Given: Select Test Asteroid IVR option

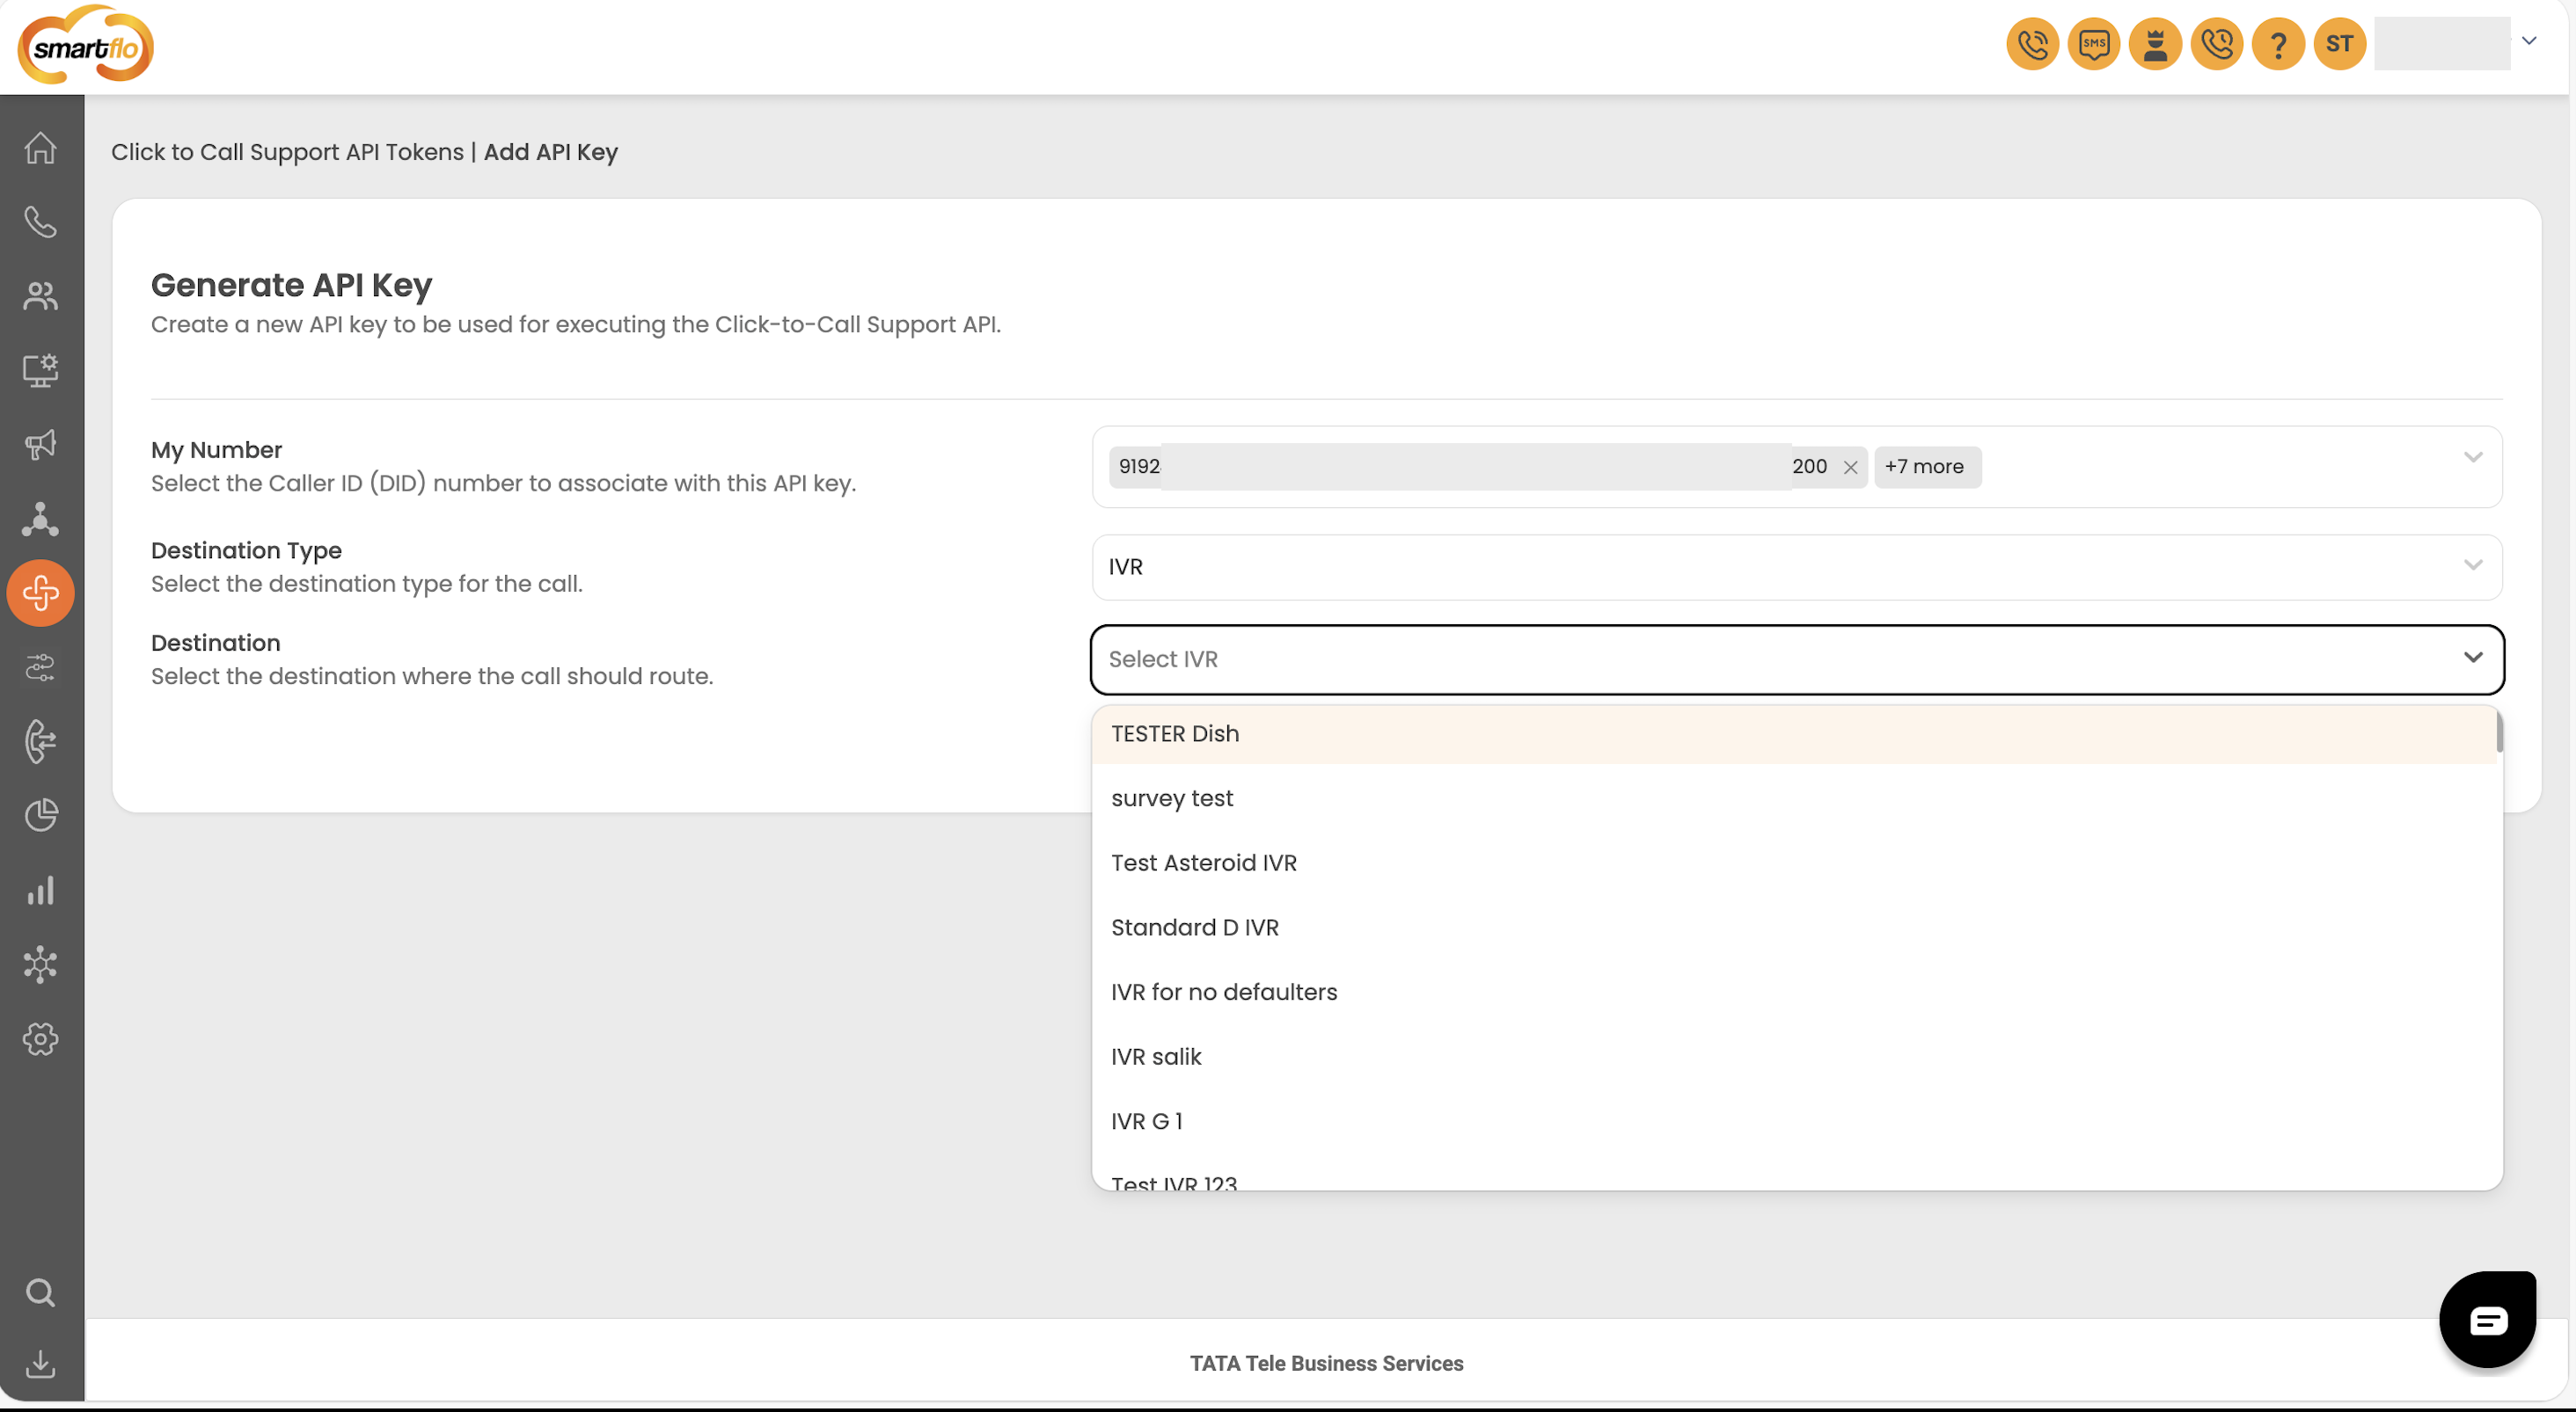Looking at the screenshot, I should (x=1795, y=863).
